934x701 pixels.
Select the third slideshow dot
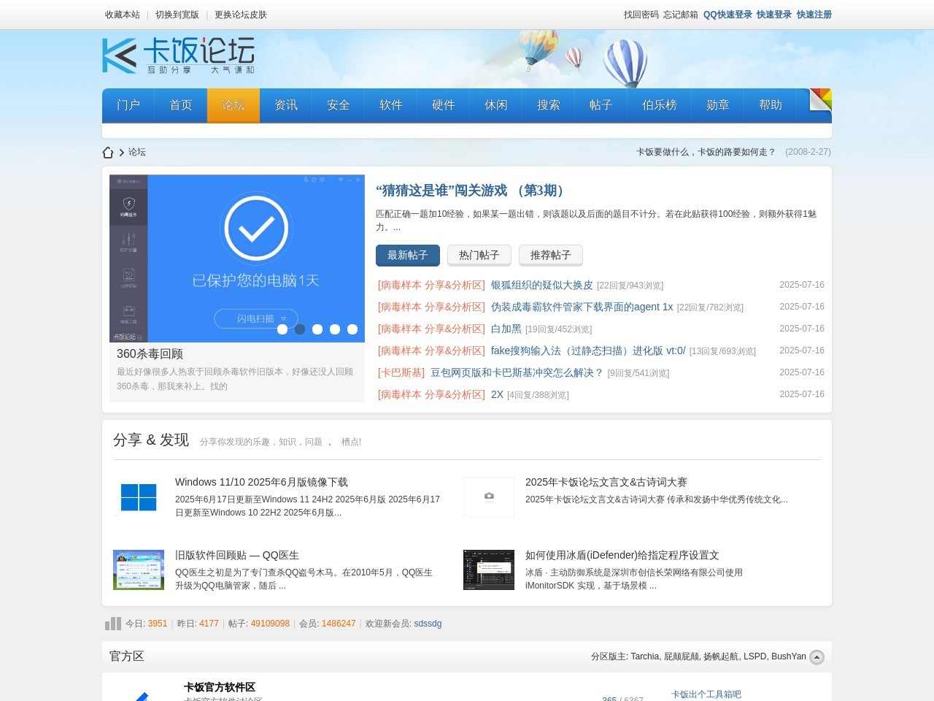317,329
